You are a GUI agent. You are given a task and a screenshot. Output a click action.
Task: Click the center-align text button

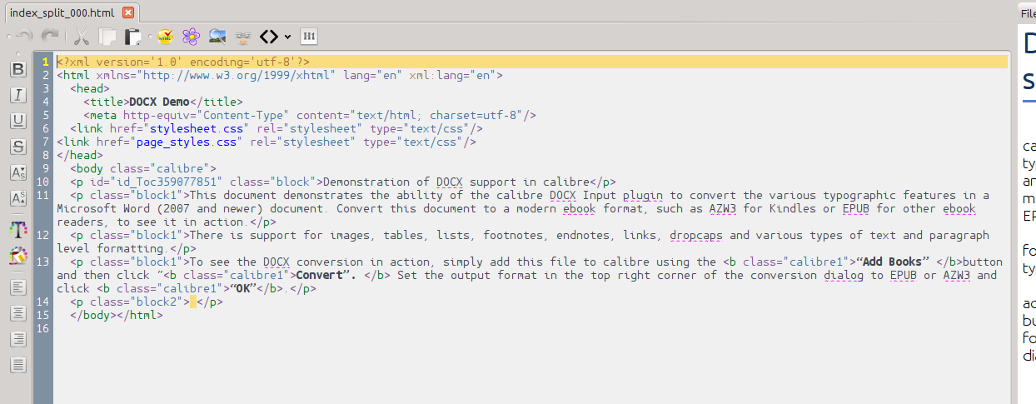coord(17,313)
